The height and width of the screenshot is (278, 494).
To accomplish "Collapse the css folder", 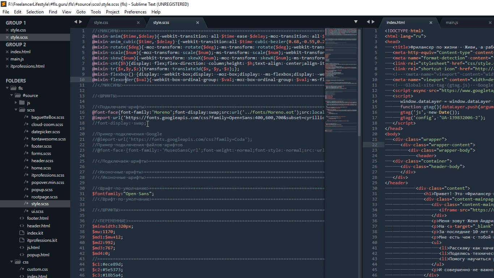I will coord(12,262).
